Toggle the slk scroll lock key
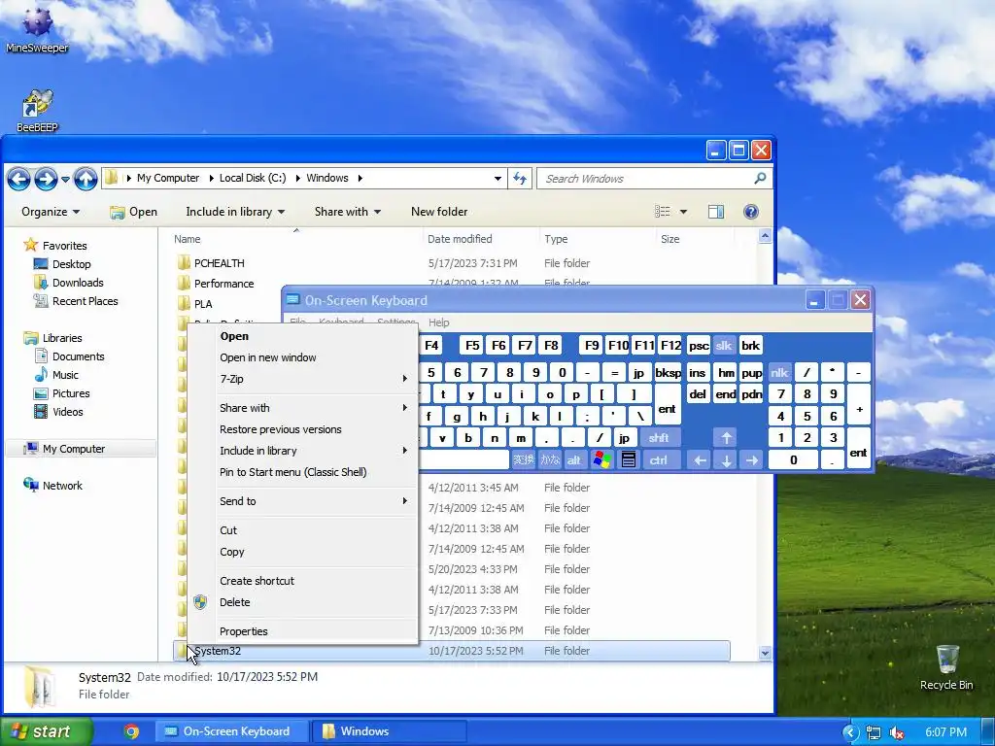 [723, 346]
